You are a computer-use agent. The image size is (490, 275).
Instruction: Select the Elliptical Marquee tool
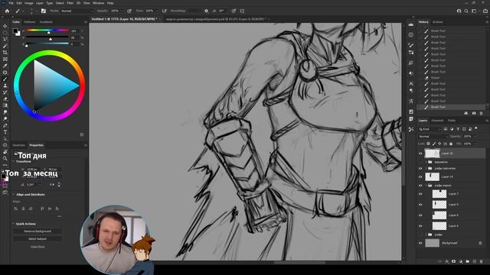5,33
